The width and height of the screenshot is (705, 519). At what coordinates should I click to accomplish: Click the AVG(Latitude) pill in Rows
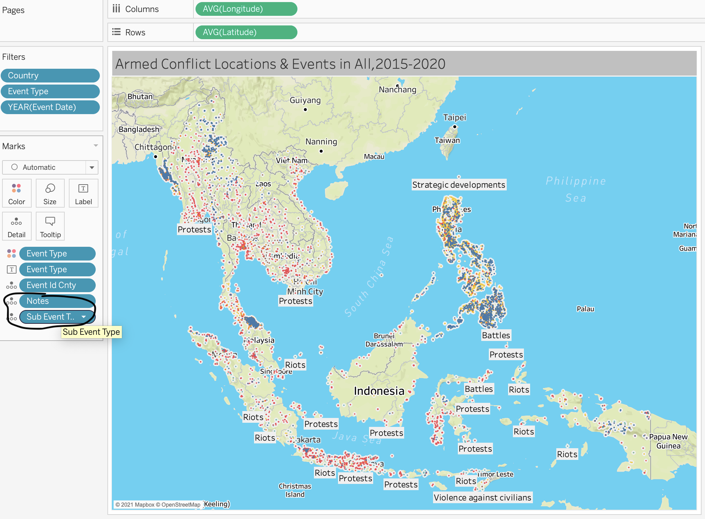point(246,32)
